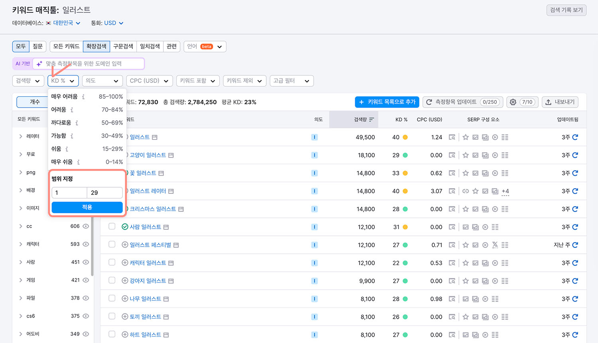Click 검색 기록 보기 button
The height and width of the screenshot is (343, 598).
[x=567, y=10]
